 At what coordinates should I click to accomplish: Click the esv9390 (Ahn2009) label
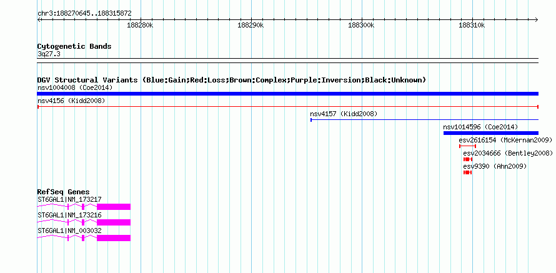(x=495, y=166)
